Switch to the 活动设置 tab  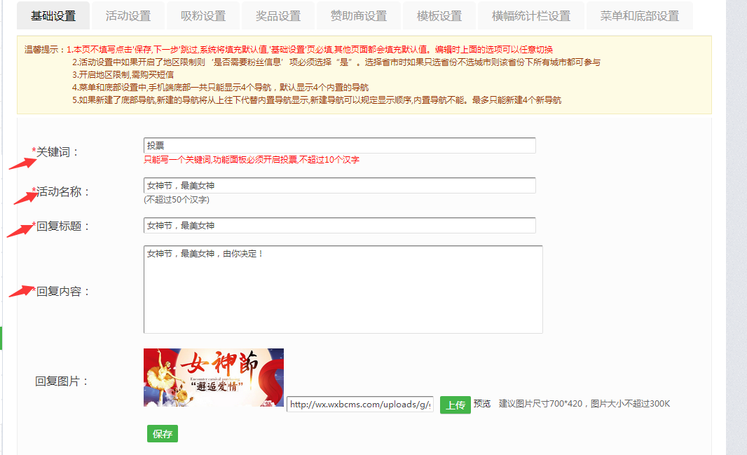pyautogui.click(x=128, y=15)
